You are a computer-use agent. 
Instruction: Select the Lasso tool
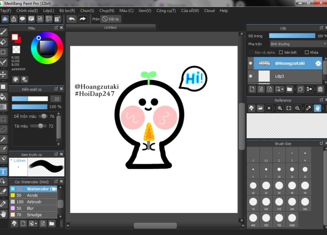click(3, 129)
